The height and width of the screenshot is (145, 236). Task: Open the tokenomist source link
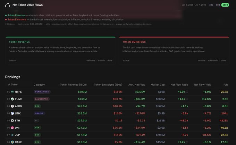pos(213,60)
